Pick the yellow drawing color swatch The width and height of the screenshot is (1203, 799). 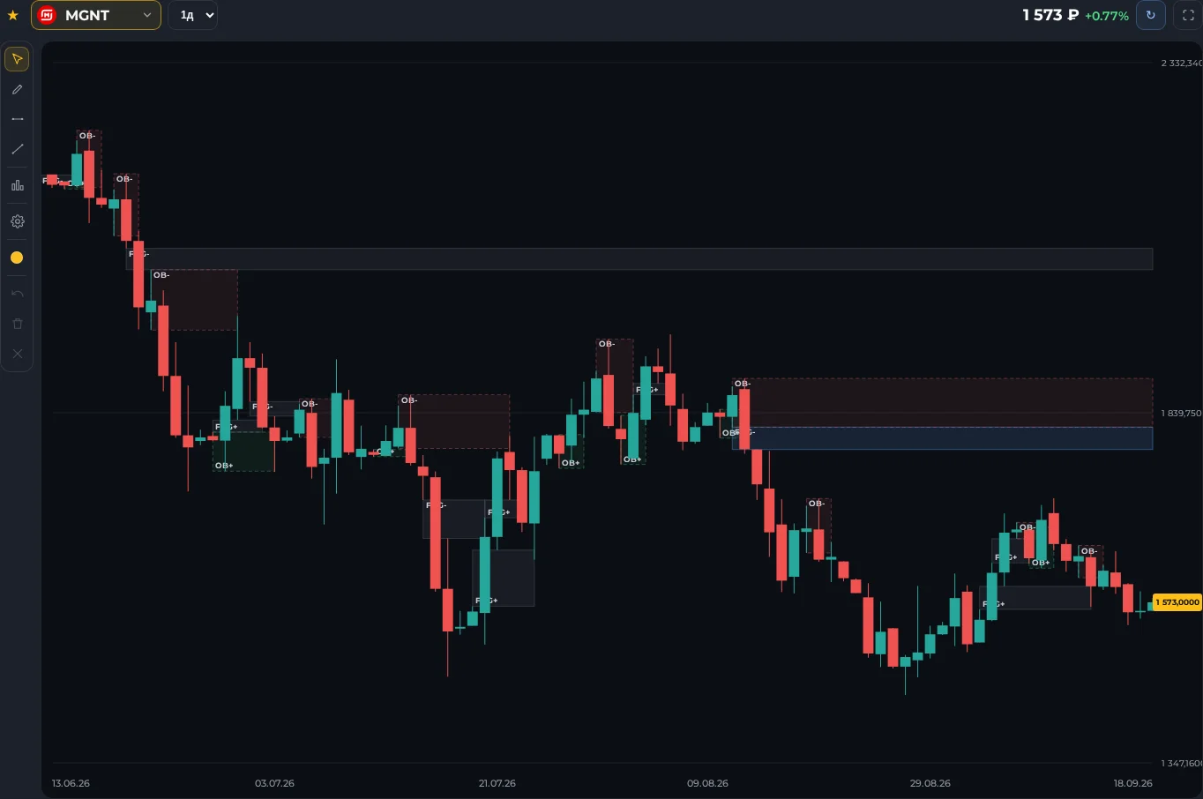point(17,258)
